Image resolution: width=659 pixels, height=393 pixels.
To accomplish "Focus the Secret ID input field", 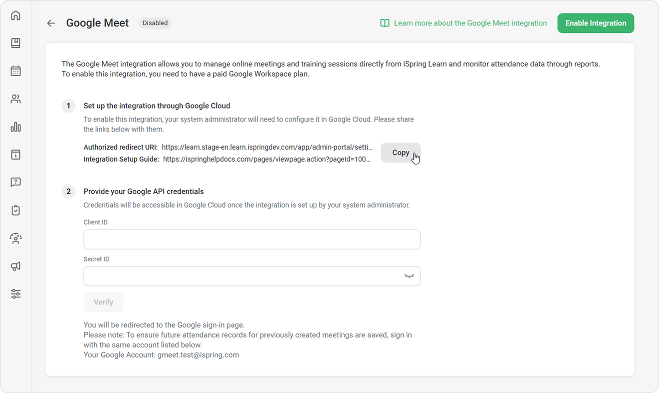I will 242,276.
